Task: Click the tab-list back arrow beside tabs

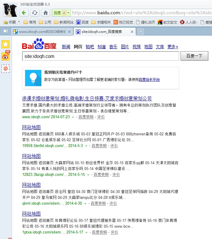Action: point(6,31)
